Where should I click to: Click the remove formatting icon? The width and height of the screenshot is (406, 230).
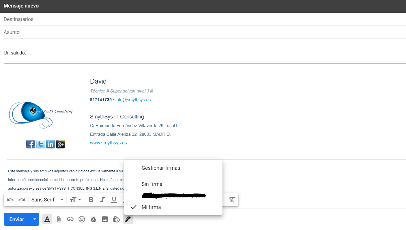coord(232,200)
